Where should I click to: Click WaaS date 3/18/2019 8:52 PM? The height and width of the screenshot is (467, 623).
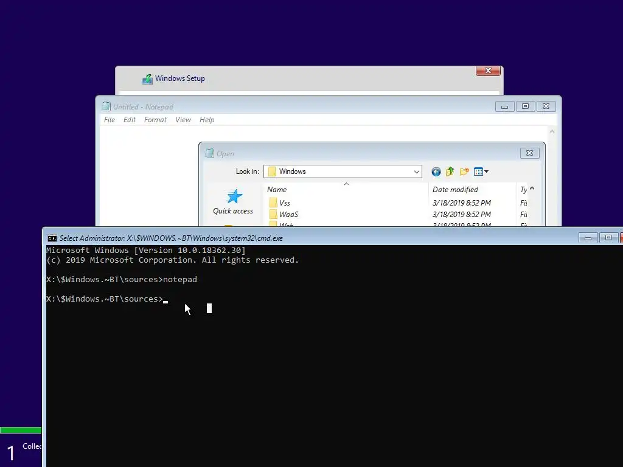tap(462, 215)
